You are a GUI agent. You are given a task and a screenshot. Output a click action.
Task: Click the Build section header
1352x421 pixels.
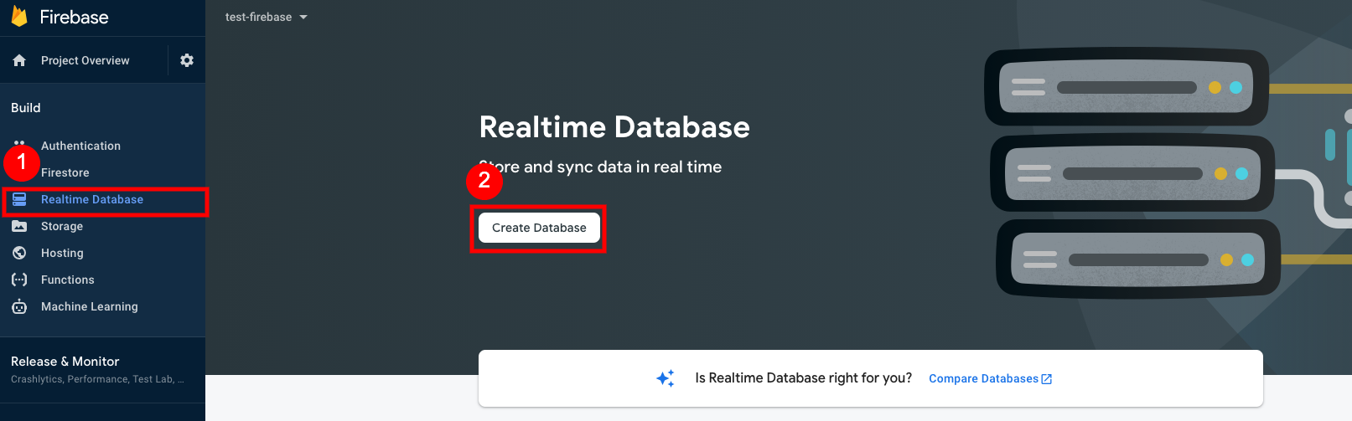25,107
